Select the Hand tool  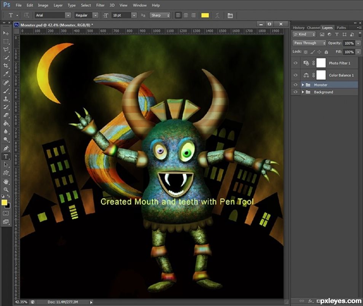click(6, 182)
